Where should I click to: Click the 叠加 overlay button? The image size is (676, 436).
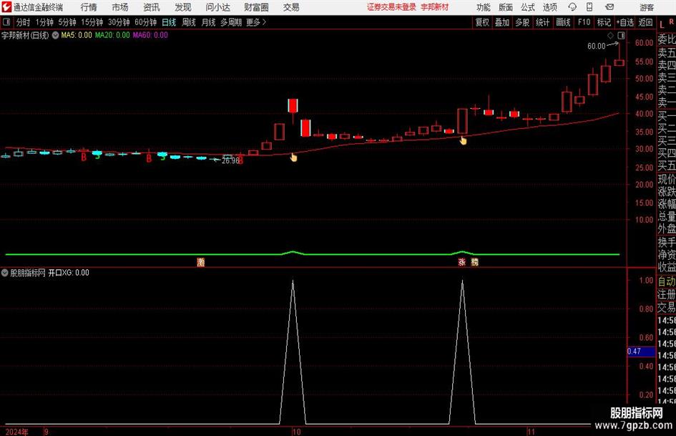tap(502, 22)
